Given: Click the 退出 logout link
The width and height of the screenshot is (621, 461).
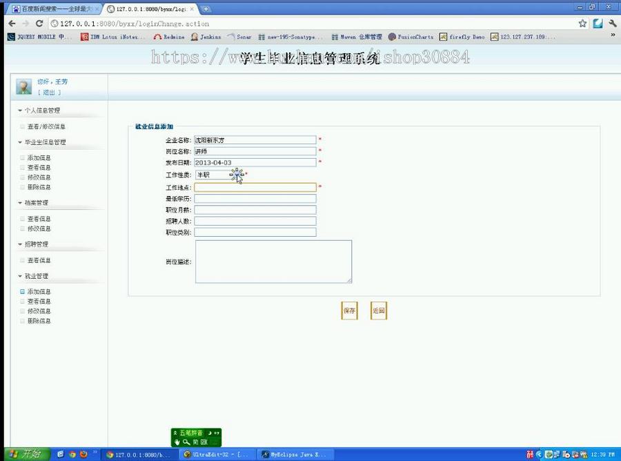Looking at the screenshot, I should point(49,92).
